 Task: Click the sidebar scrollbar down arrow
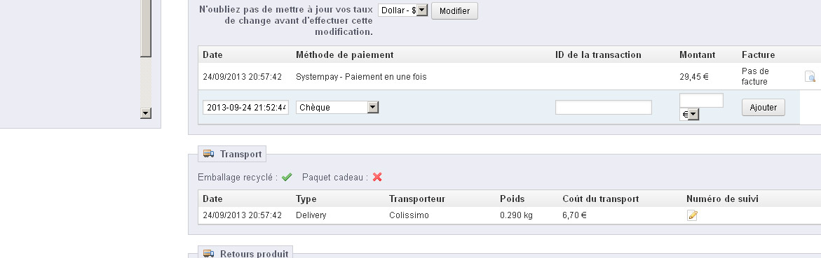146,113
